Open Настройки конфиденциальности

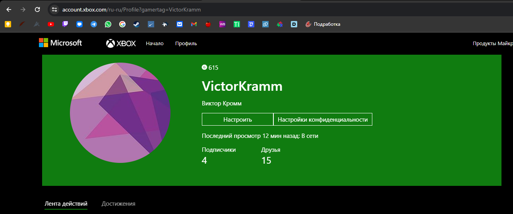point(323,119)
